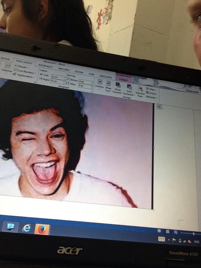The image size is (201, 268).
Task: Click the bottom-right picture corner handle
Action: click(x=153, y=209)
